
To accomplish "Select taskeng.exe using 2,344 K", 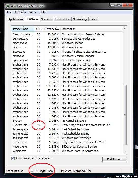I will point(67,134).
